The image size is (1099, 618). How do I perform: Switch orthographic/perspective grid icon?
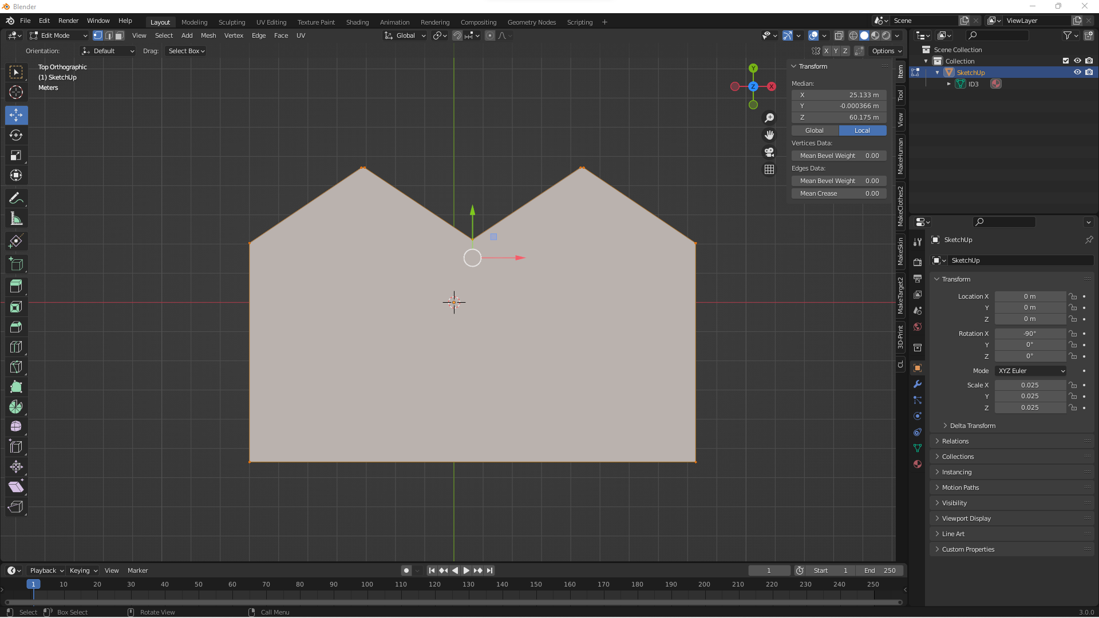(x=769, y=169)
